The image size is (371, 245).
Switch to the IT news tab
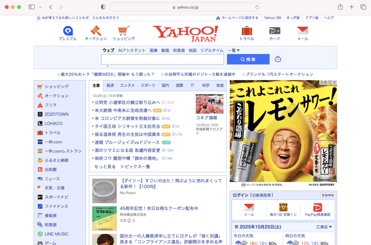pos(192,86)
